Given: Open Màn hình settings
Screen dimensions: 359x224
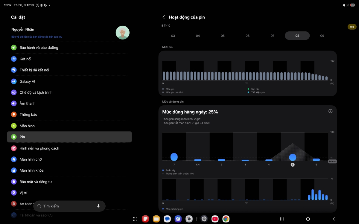Looking at the screenshot, I should click(x=69, y=126).
